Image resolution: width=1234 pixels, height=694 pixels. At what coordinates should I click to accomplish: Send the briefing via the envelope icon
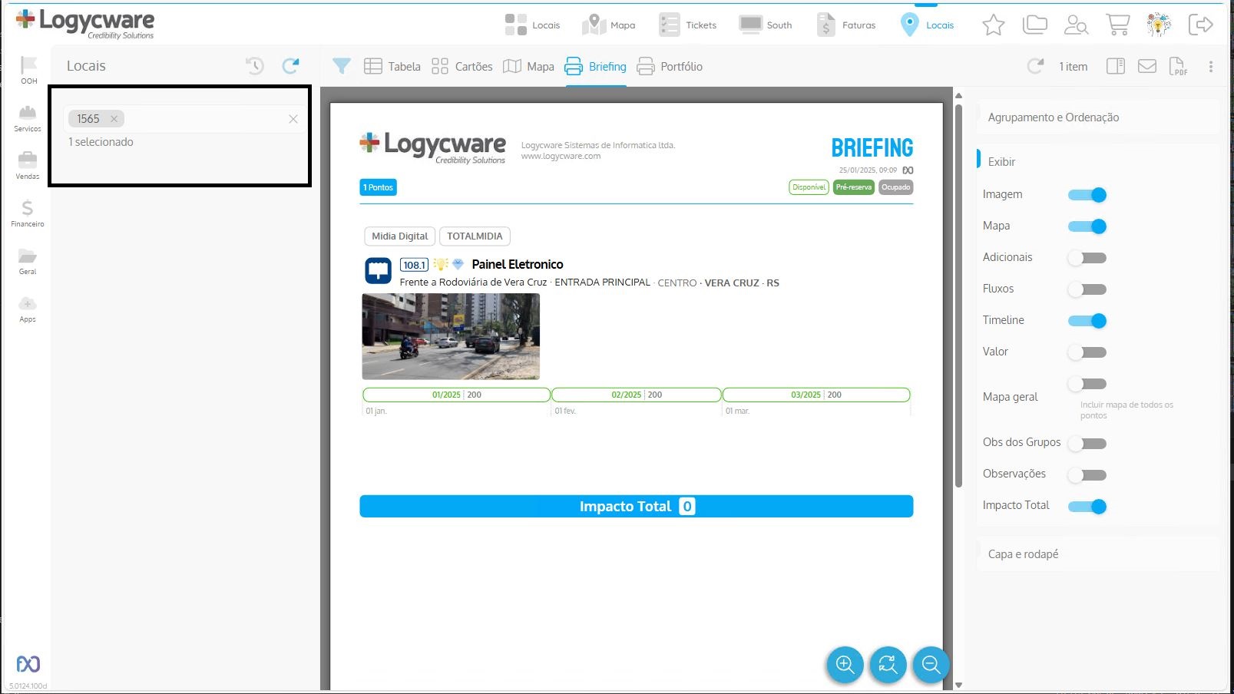click(1146, 67)
